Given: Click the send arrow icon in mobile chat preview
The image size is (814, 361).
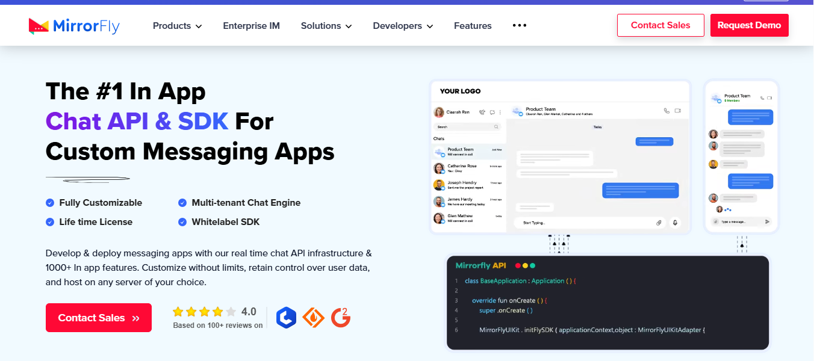Looking at the screenshot, I should click(x=767, y=222).
